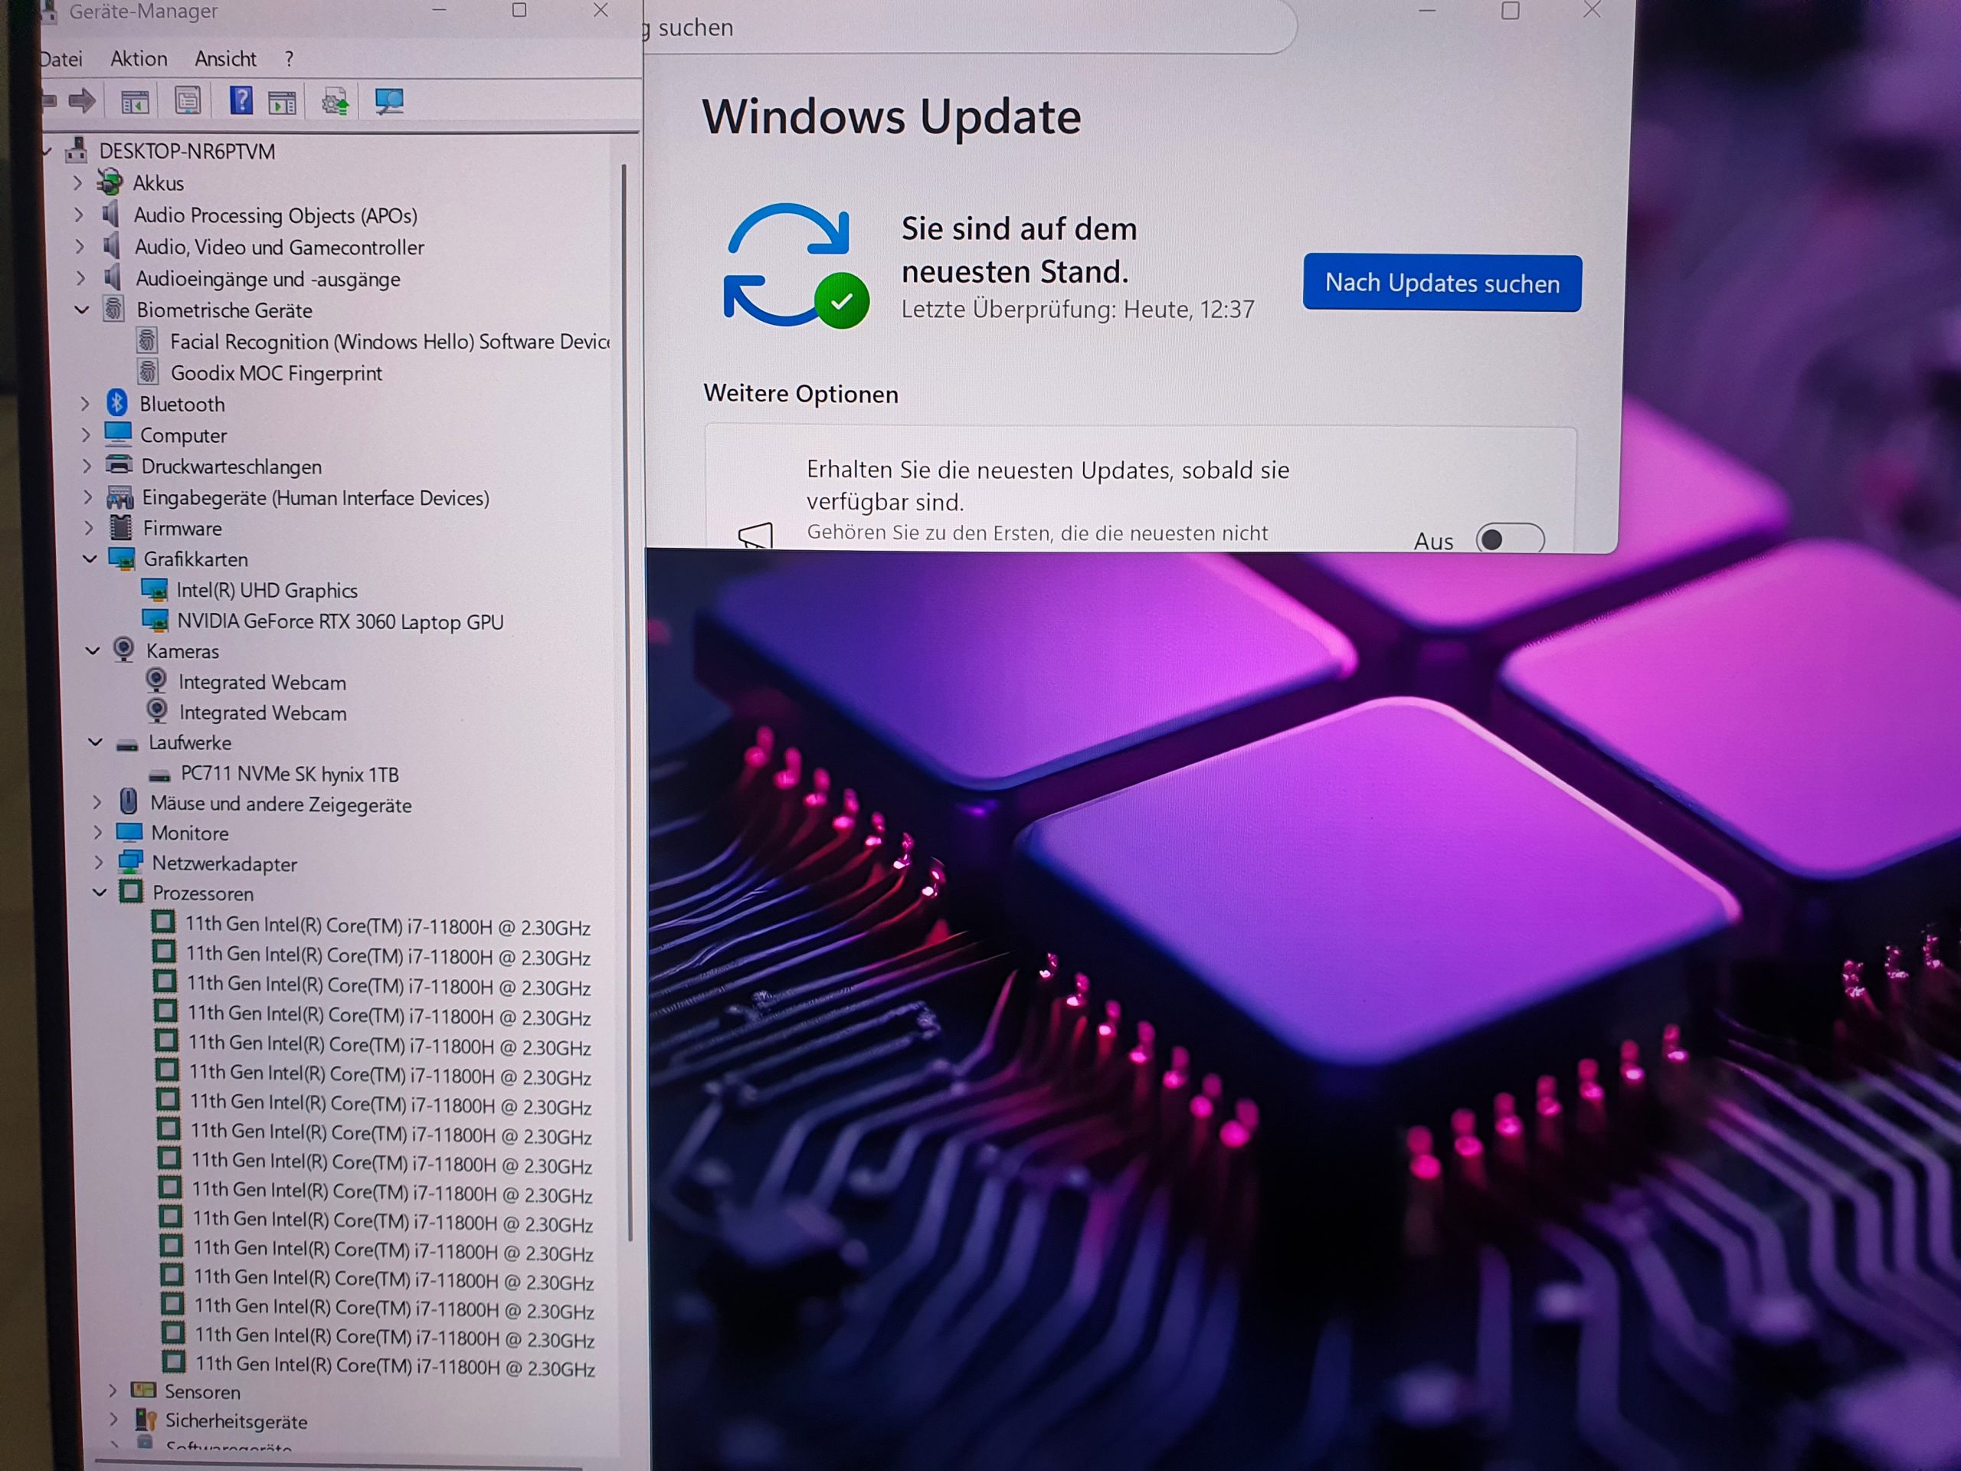Click Nach Updates suchen button
This screenshot has height=1471, width=1961.
tap(1441, 283)
